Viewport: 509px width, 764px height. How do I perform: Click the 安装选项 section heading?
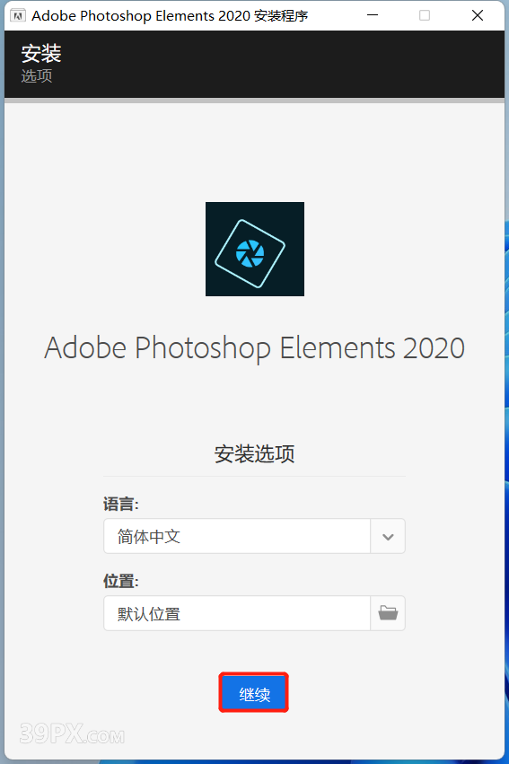[x=254, y=453]
